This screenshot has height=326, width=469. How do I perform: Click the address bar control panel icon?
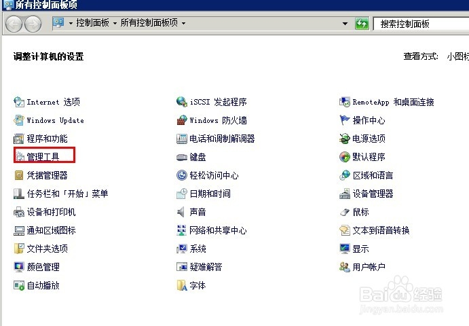point(58,23)
